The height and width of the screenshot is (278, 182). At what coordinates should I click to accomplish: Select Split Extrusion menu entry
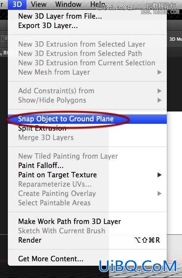(87, 128)
